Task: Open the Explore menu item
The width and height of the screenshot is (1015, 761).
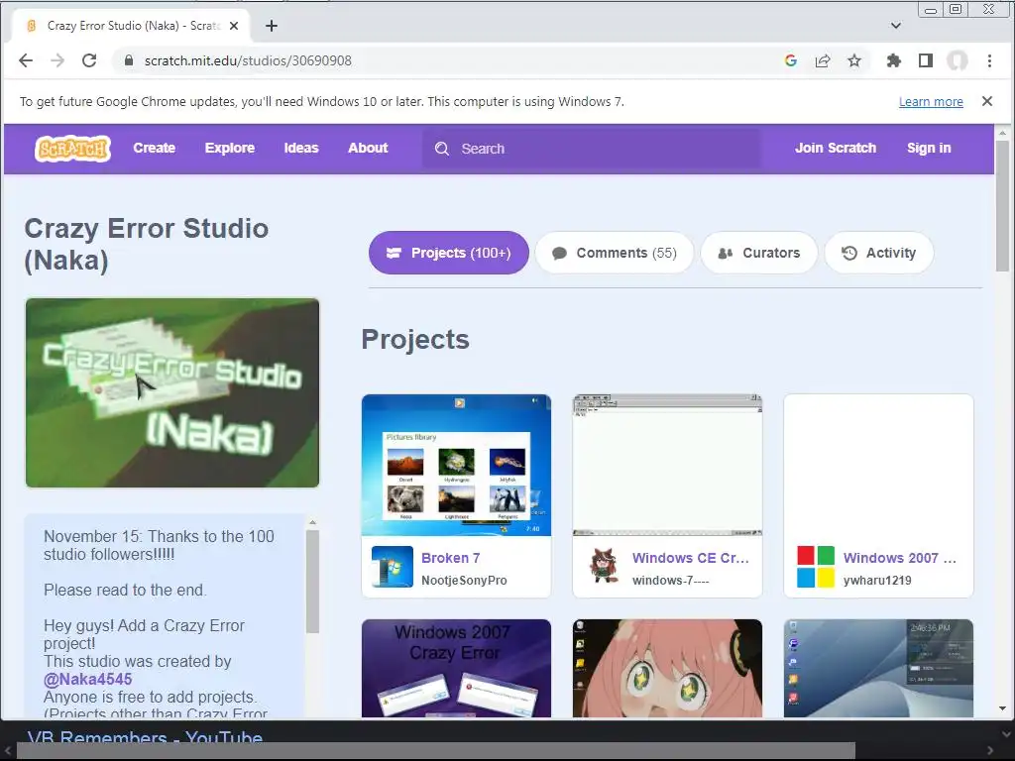Action: pos(230,149)
